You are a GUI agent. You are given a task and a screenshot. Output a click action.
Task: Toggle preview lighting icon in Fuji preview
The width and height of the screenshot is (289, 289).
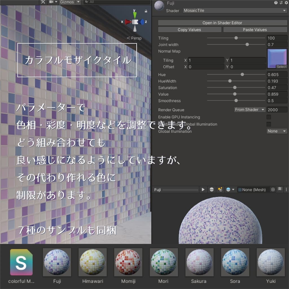220,189
